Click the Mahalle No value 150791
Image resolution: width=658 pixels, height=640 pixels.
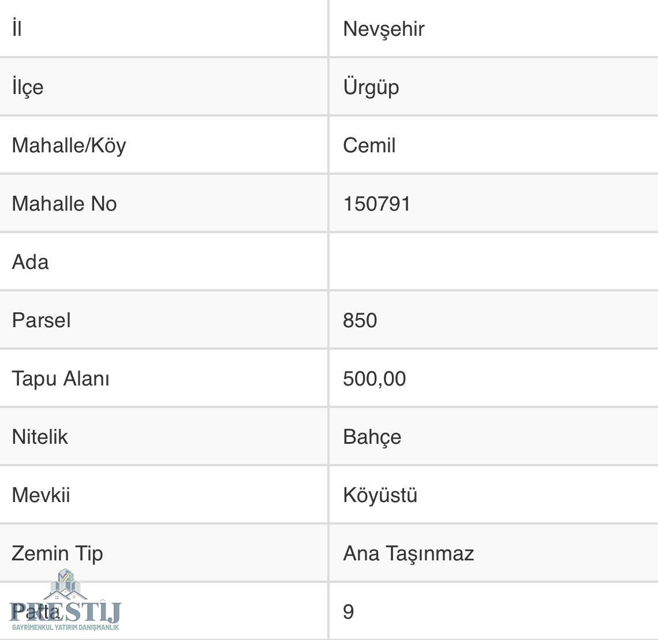point(376,204)
